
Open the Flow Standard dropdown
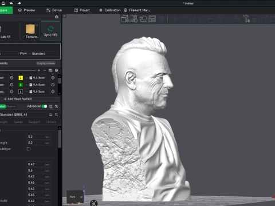[x=42, y=54]
